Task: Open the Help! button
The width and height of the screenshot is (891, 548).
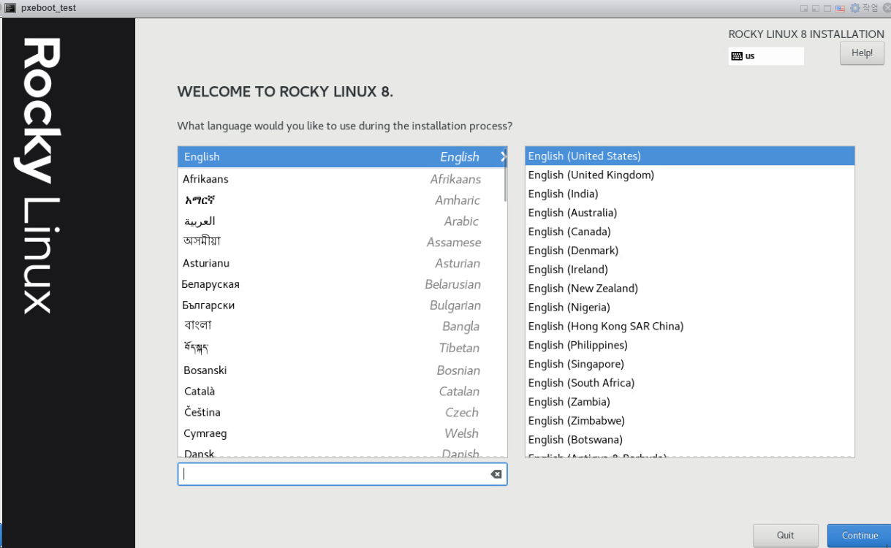Action: 862,53
